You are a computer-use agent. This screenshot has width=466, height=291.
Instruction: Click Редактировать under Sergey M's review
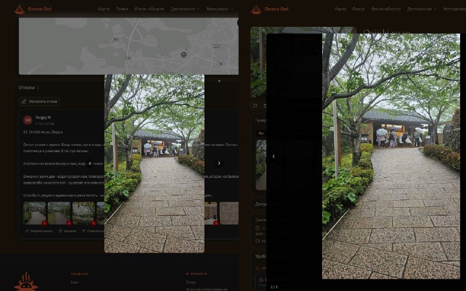click(39, 231)
